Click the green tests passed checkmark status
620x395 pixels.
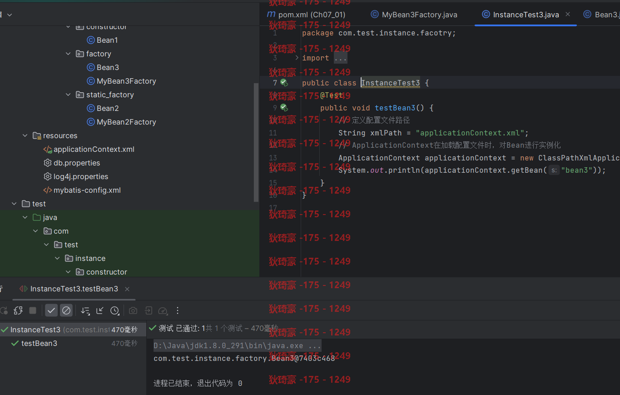(153, 328)
